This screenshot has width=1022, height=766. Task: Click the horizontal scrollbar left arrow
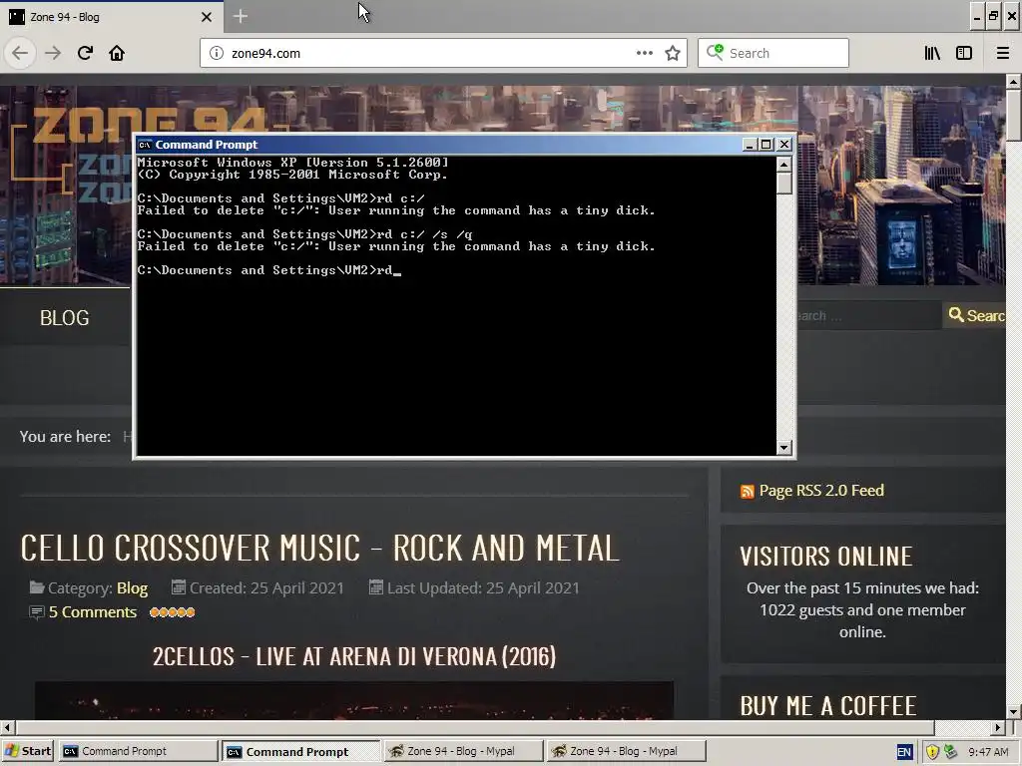pos(7,727)
